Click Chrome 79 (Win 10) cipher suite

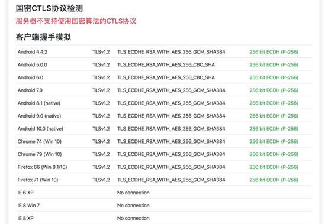pyautogui.click(x=171, y=154)
